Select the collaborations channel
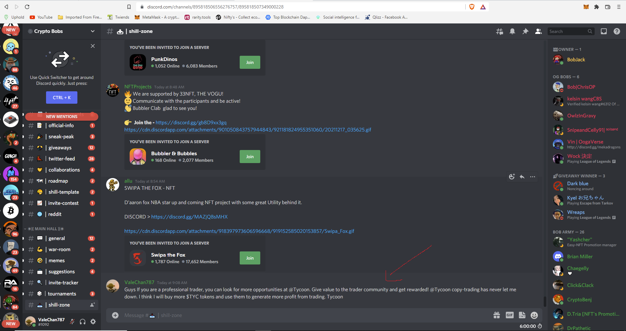The height and width of the screenshot is (331, 626). click(61, 170)
